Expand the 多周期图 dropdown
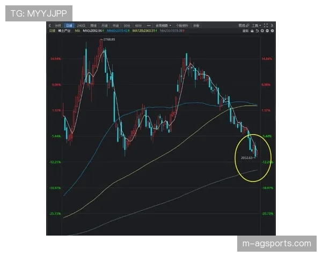The width and height of the screenshot is (322, 257). (x=163, y=25)
